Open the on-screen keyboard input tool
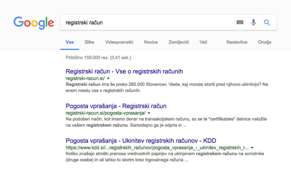This screenshot has height=178, width=291. 240,22
